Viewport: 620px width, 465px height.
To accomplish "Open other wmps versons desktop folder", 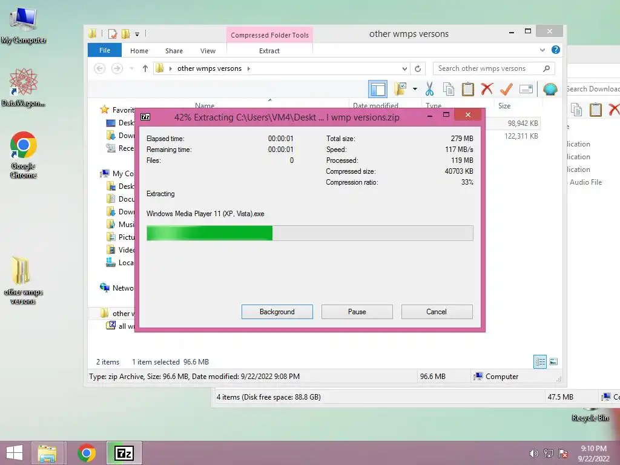I will coord(23,280).
